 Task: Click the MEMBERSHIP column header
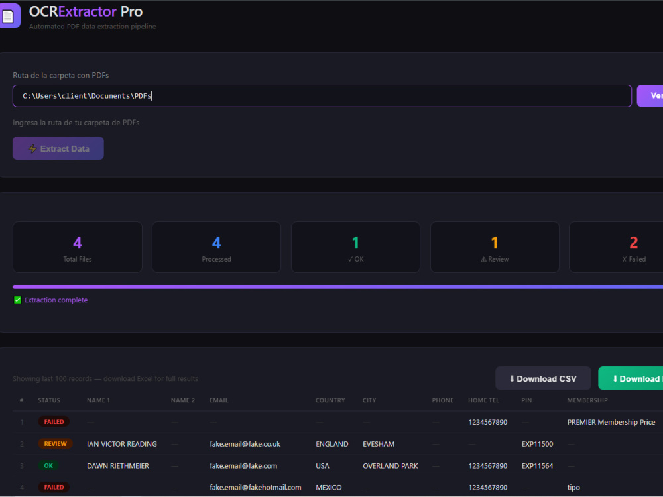point(587,400)
